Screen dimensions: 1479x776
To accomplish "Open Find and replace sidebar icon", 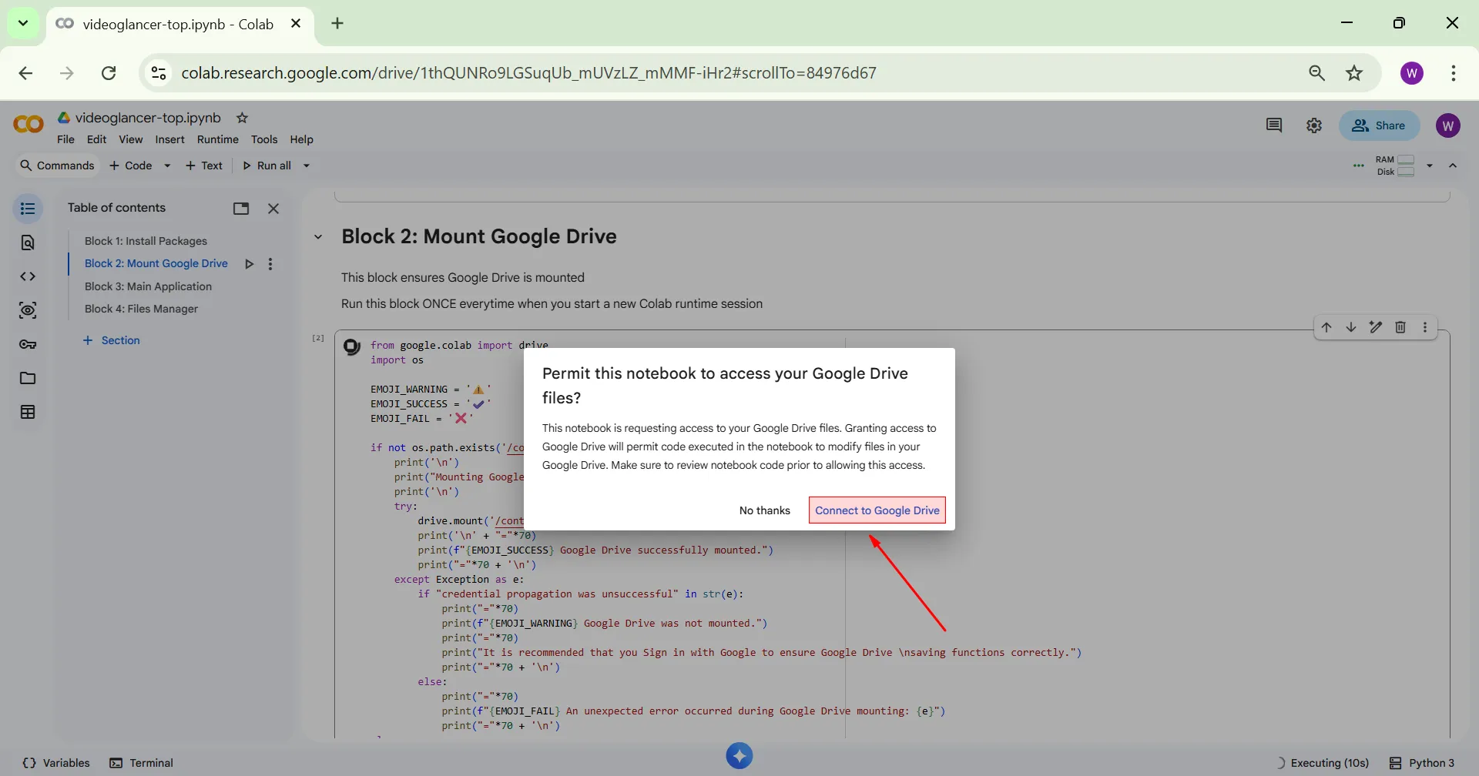I will pos(28,242).
